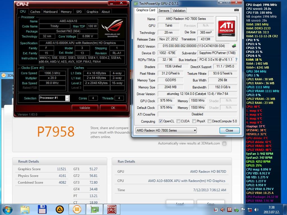Open the red 64 temperature tray icon
287x215 pixels.
pos(229,210)
